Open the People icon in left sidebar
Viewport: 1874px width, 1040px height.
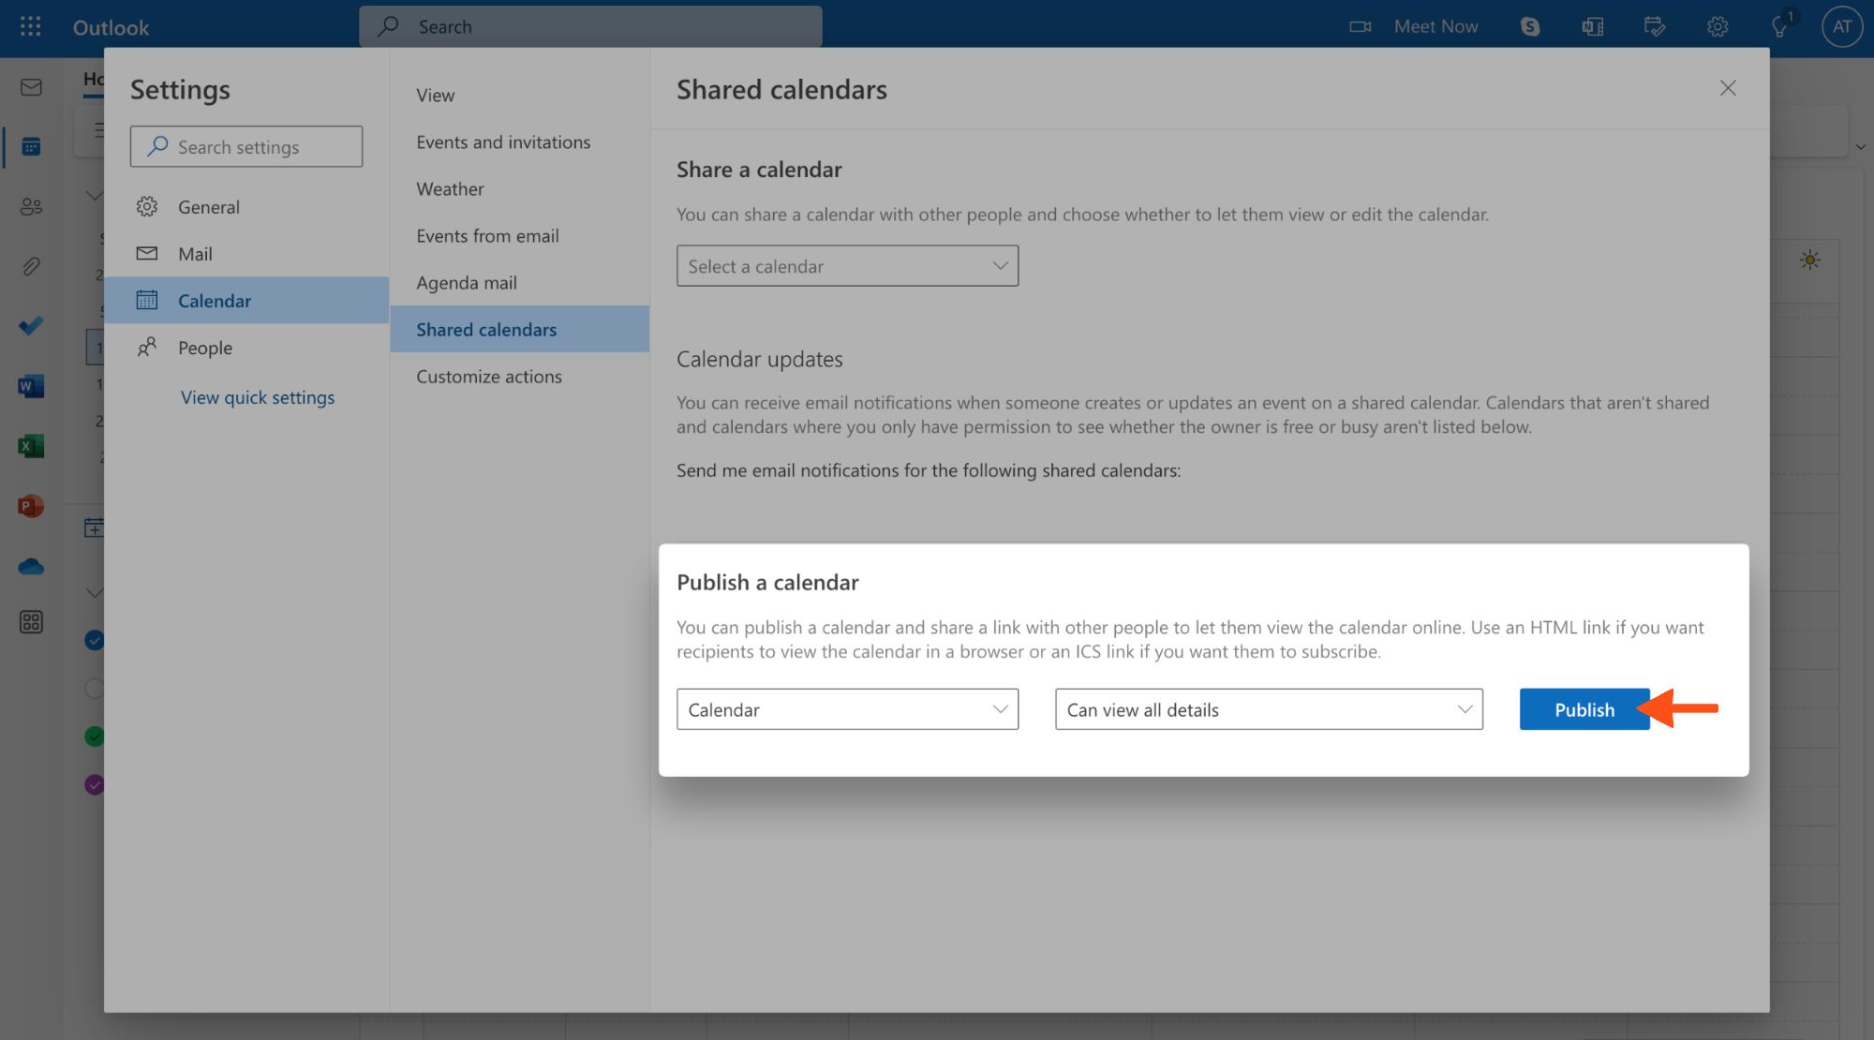pos(31,206)
